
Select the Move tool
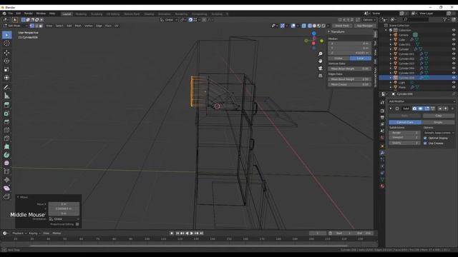(x=6, y=53)
